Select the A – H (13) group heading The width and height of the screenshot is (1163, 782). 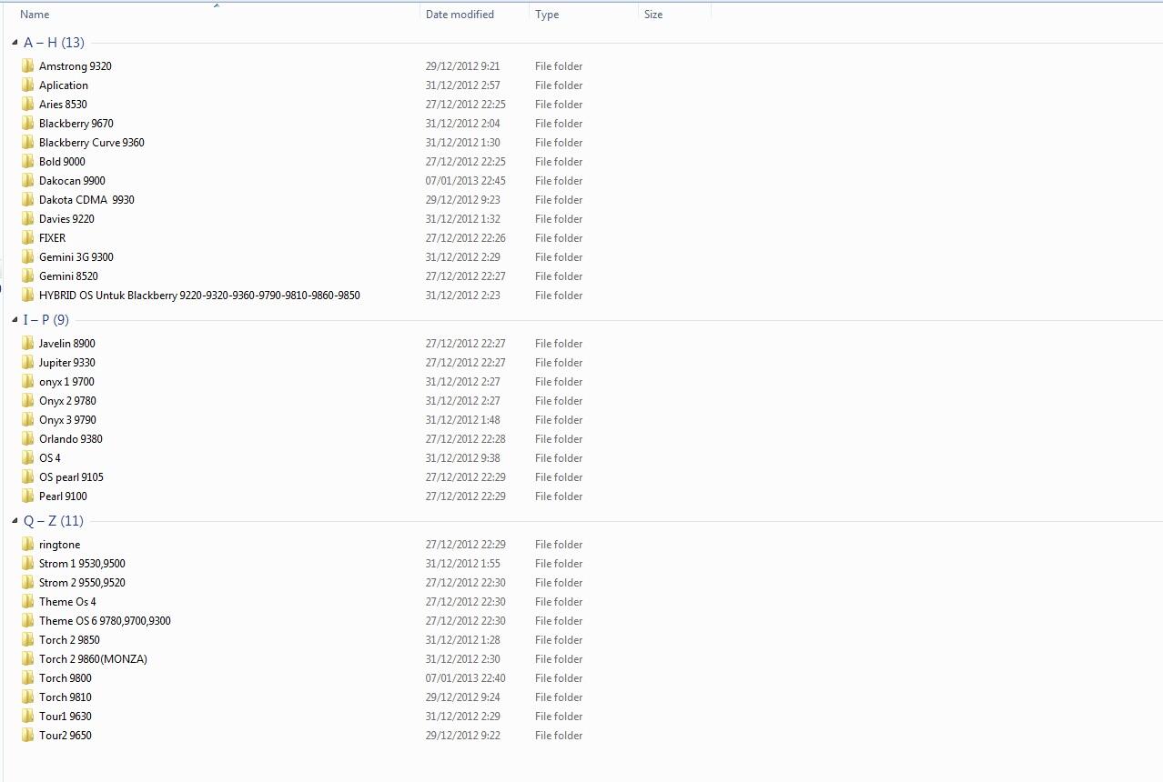54,43
